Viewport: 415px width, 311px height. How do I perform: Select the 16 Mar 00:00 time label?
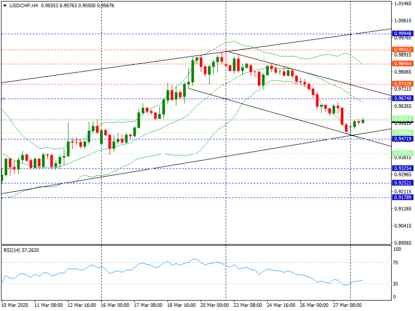click(115, 305)
